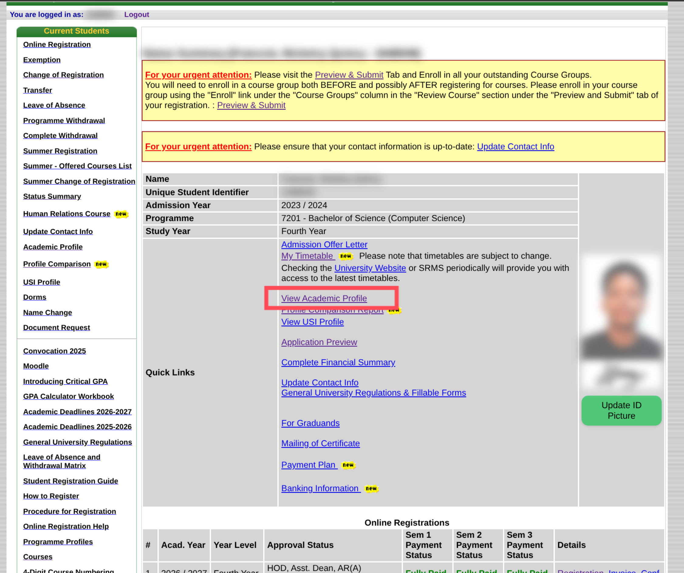Open My Timetable quick link
The height and width of the screenshot is (573, 684).
pyautogui.click(x=308, y=256)
